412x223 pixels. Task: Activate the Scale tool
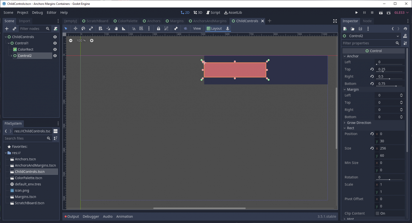tap(91, 28)
